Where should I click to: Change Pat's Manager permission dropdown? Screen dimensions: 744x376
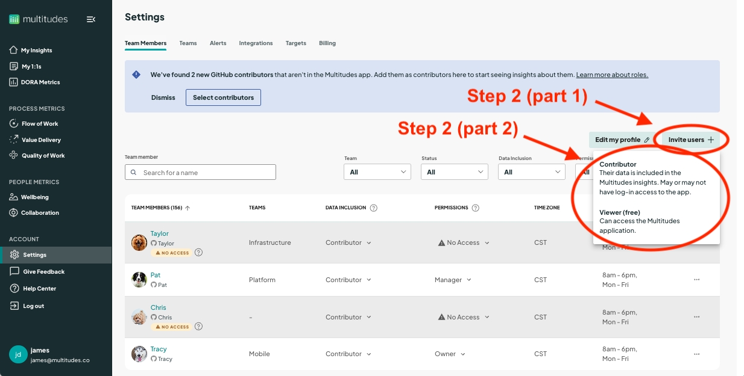pos(453,280)
